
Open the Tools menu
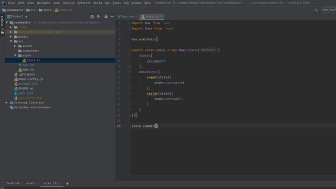coord(117,3)
